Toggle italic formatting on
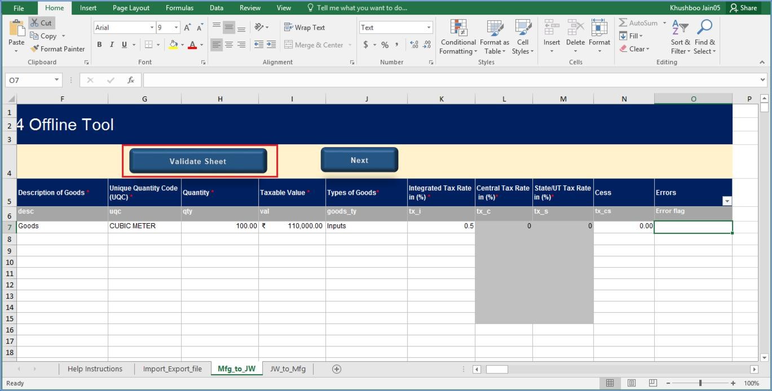The width and height of the screenshot is (772, 391). click(111, 44)
